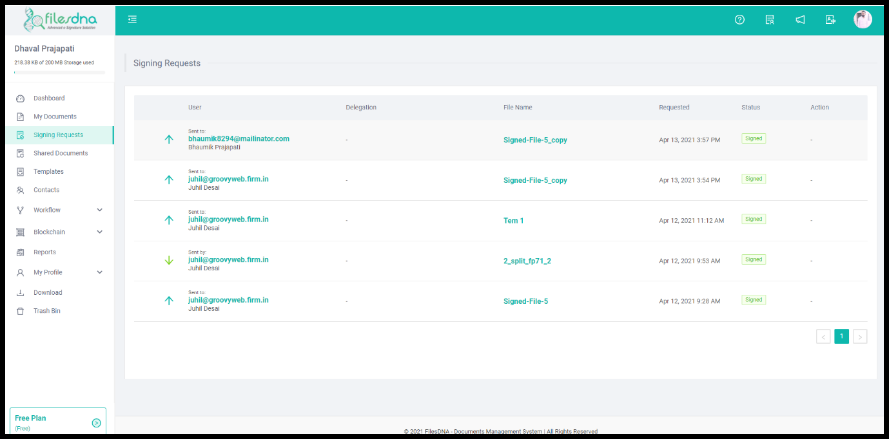Open juhil email in Apr 13 3:54 PM row

coord(228,179)
